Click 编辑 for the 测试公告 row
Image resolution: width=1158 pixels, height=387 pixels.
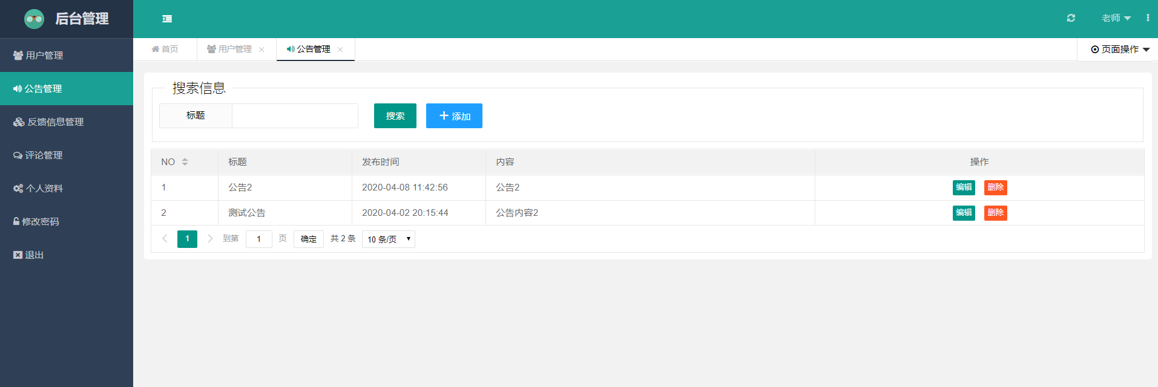pyautogui.click(x=964, y=213)
